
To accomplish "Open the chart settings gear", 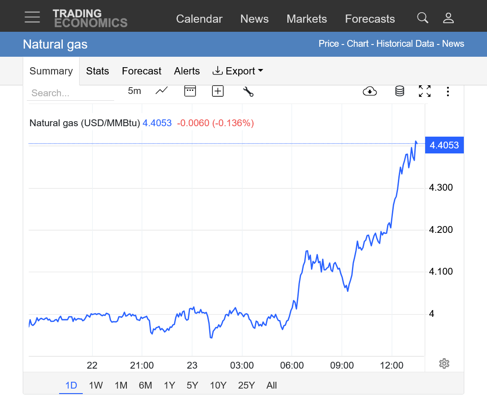I will 444,364.
